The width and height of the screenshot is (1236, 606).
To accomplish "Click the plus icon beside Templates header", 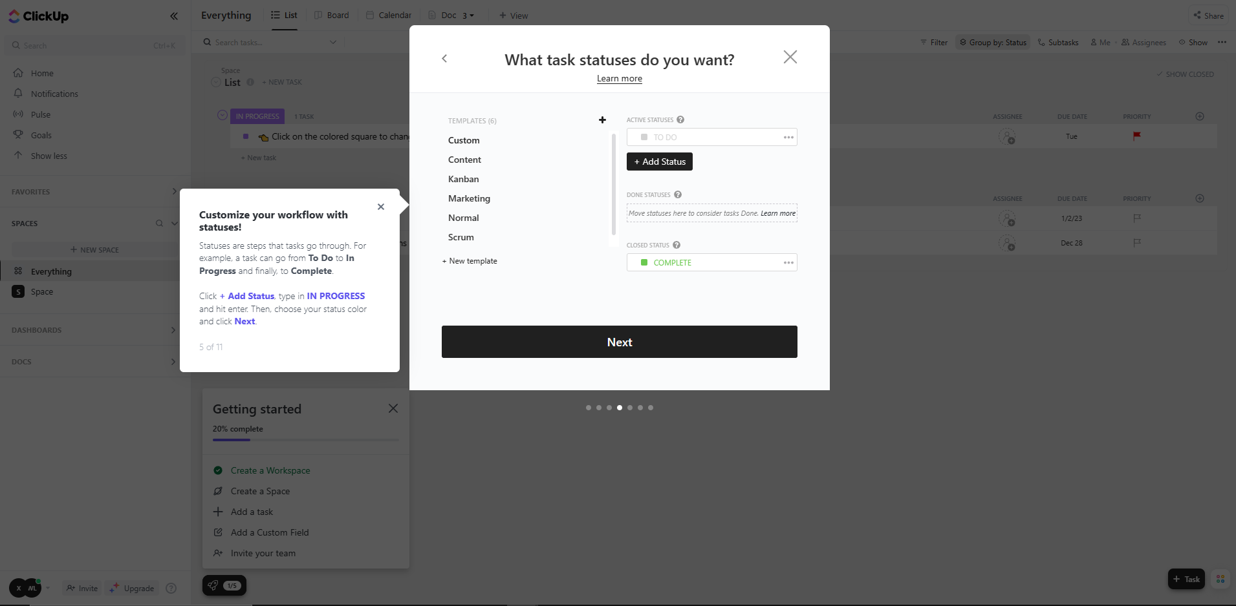I will pos(602,120).
